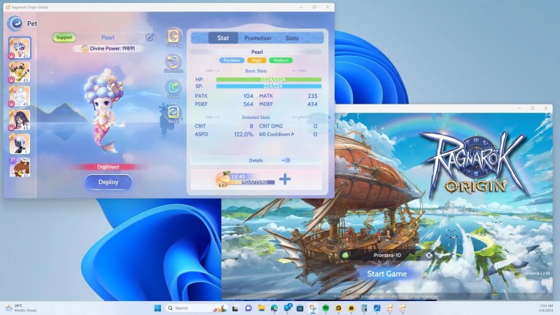Click the LV.45 EXP progress bar
560x315 pixels.
coord(253,182)
